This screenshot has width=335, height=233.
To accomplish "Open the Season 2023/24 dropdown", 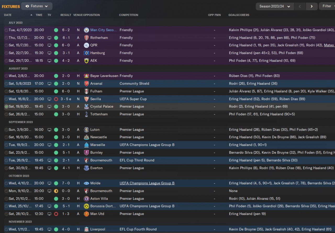I will [275, 6].
